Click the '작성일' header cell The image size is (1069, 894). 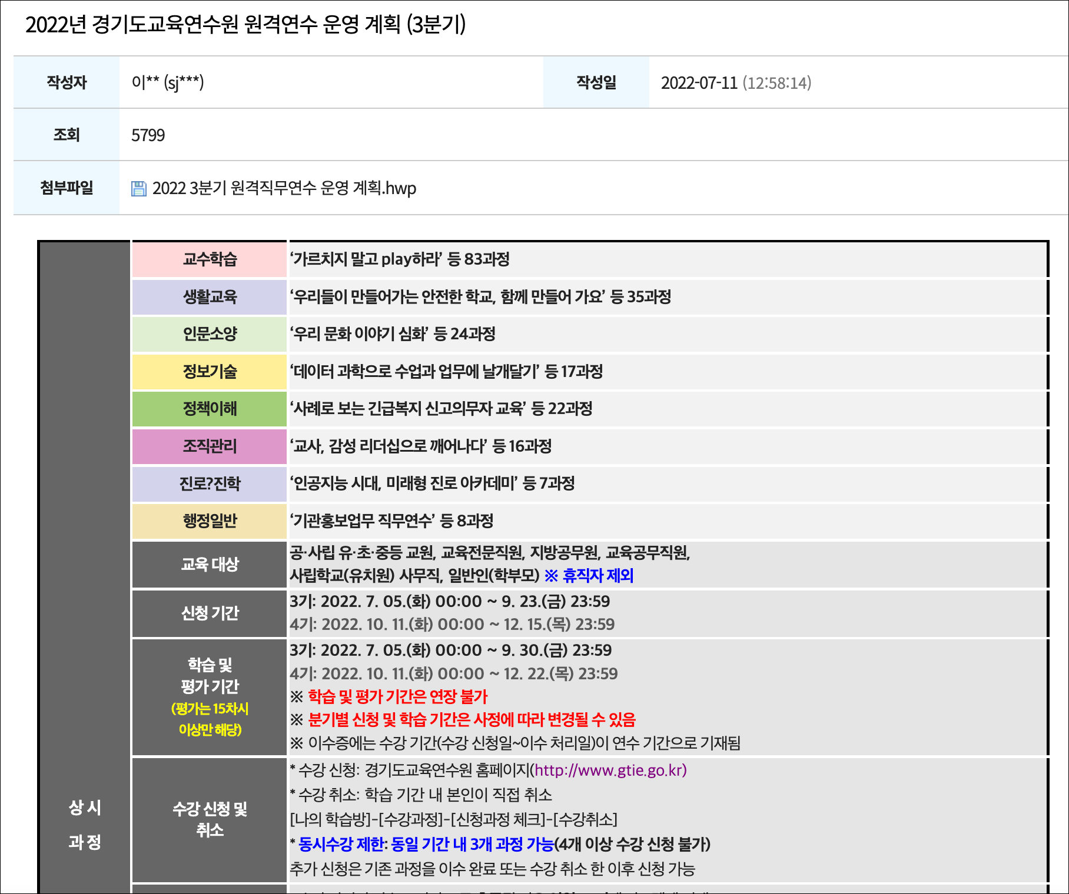click(x=596, y=82)
